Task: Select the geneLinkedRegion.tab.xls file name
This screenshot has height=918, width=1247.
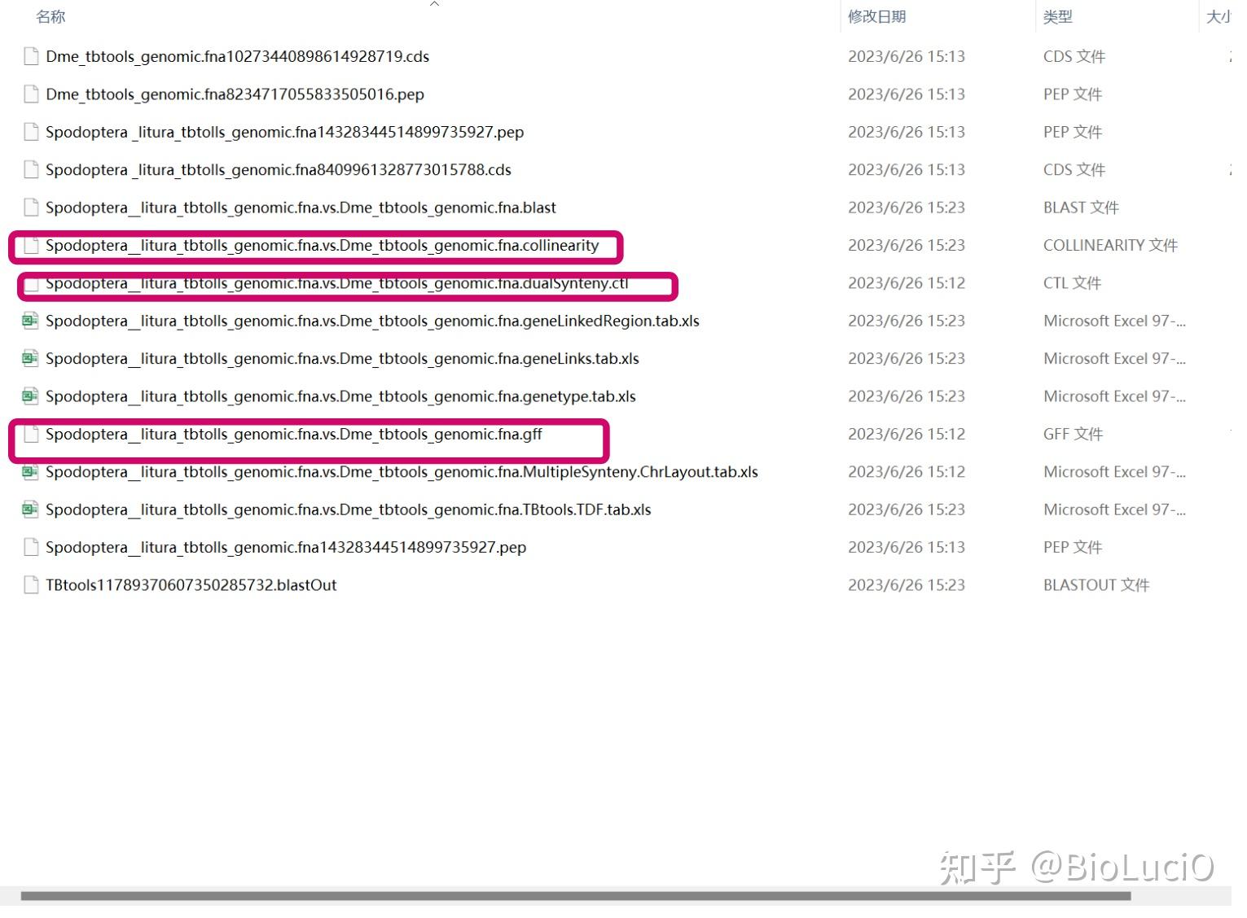Action: point(372,321)
